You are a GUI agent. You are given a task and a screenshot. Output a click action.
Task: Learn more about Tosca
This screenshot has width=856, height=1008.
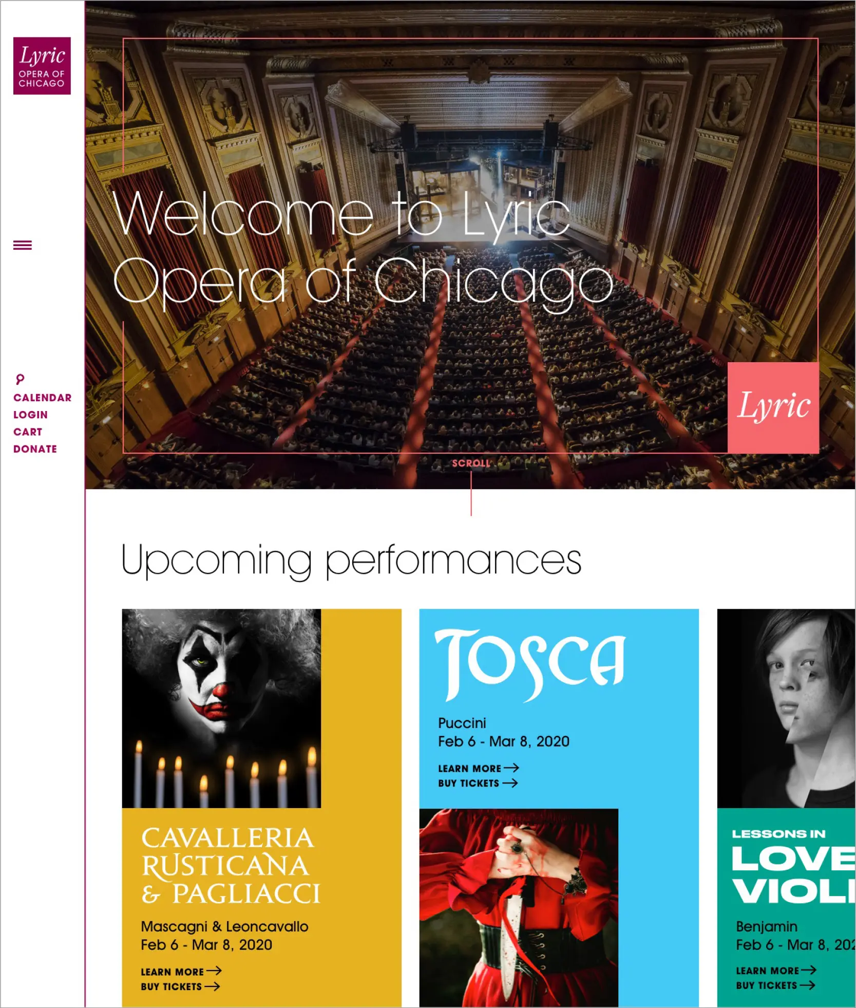pyautogui.click(x=469, y=769)
